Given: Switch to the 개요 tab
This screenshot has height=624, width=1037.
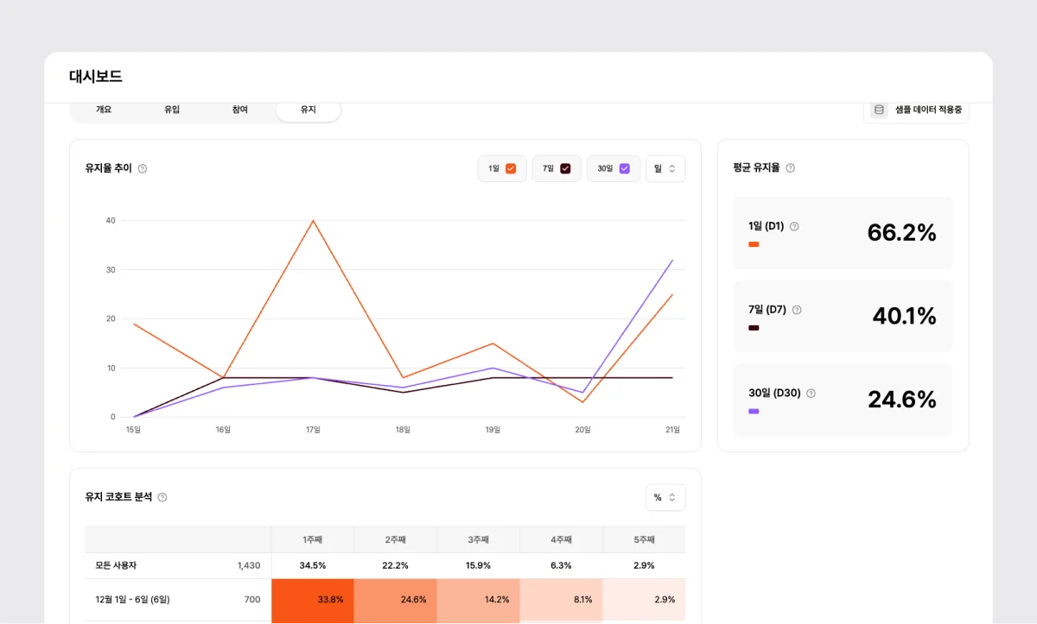Looking at the screenshot, I should (x=104, y=110).
